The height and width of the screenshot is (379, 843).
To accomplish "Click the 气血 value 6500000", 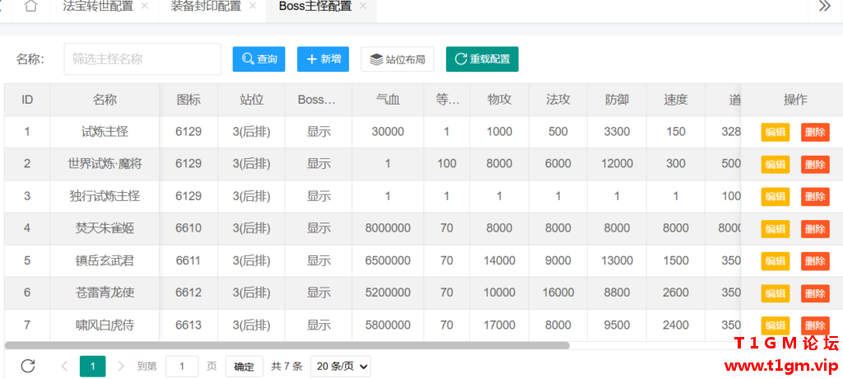I will pyautogui.click(x=388, y=260).
